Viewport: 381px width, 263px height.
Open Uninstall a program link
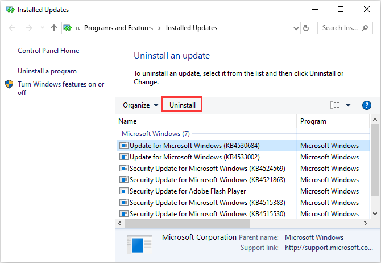[x=47, y=71]
